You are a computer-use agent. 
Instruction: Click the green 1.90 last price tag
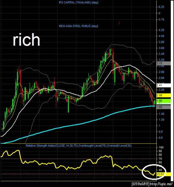click(164, 101)
